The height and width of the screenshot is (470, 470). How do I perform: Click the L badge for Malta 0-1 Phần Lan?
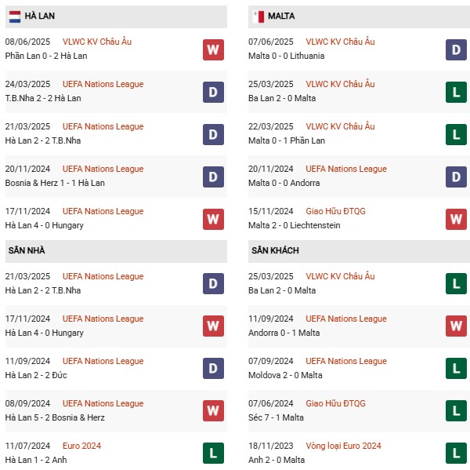[x=456, y=134]
